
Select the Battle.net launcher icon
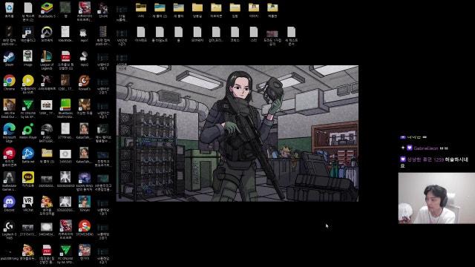click(28, 155)
